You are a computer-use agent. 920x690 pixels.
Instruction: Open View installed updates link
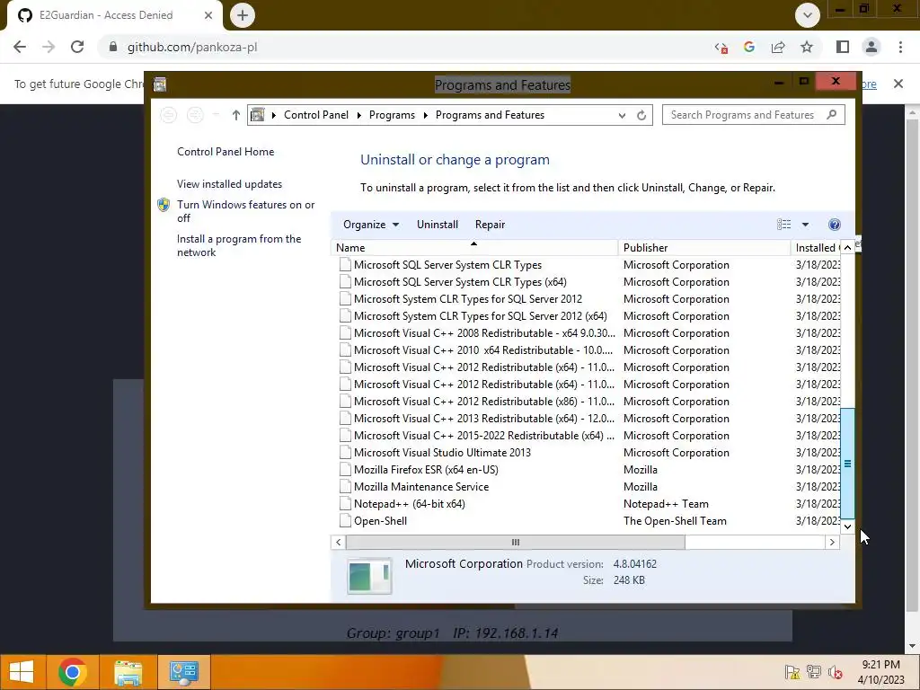[229, 183]
